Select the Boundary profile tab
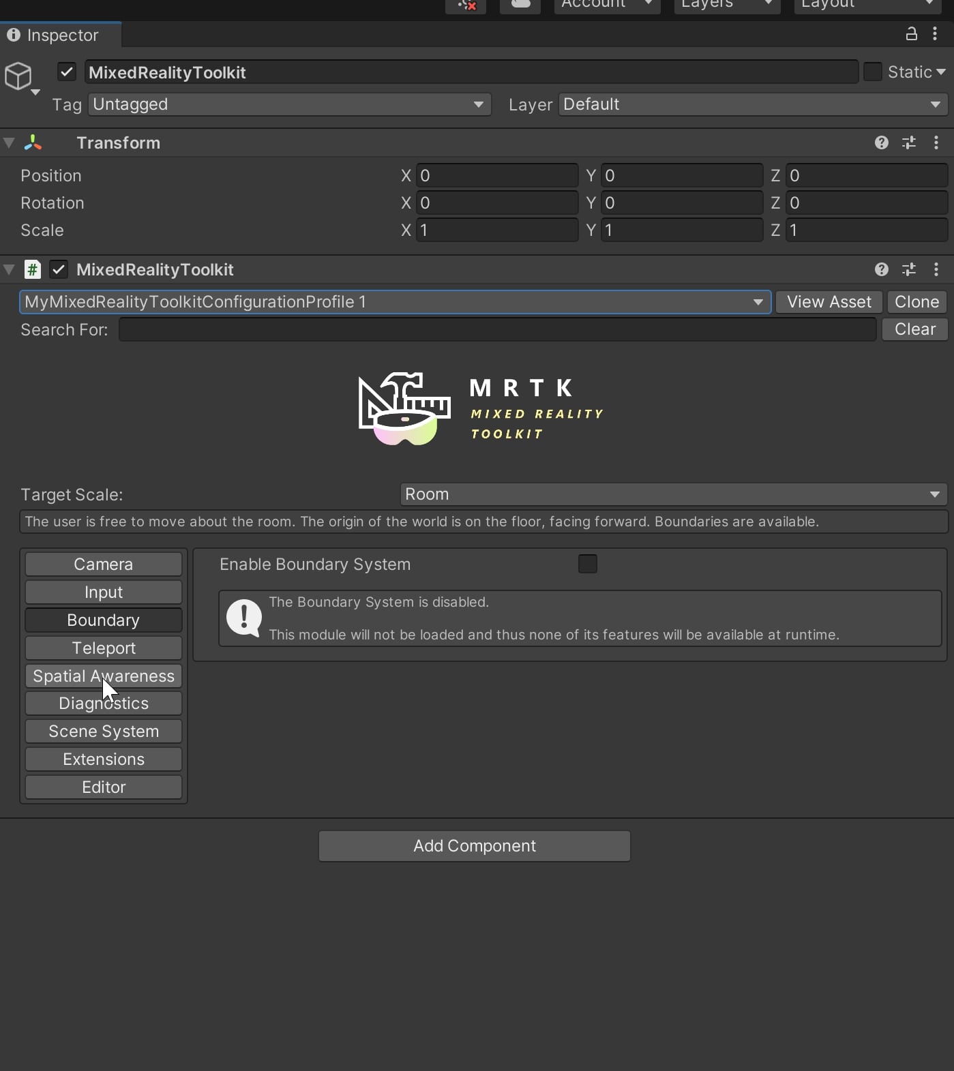This screenshot has width=954, height=1071. click(104, 620)
